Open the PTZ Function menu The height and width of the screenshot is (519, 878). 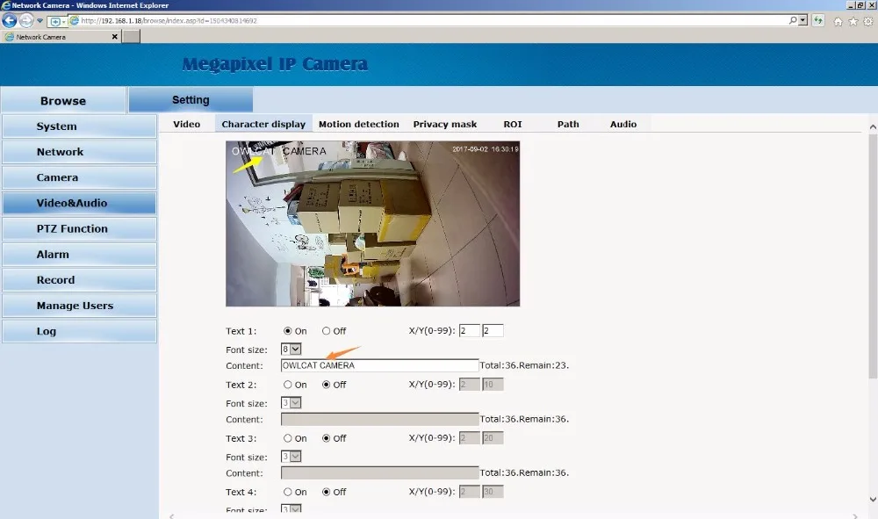[x=79, y=229]
